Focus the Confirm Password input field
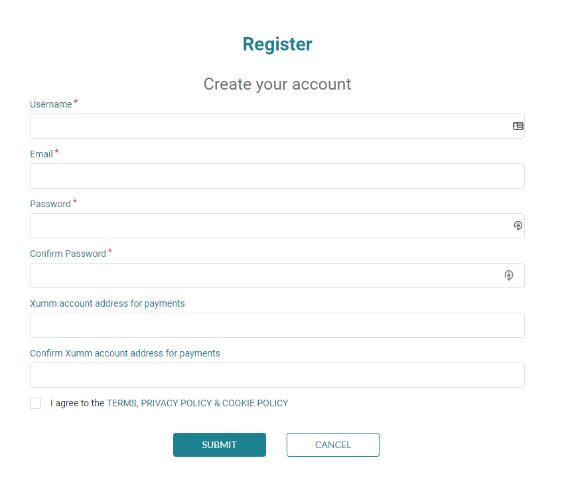Image resolution: width=566 pixels, height=480 pixels. point(277,276)
